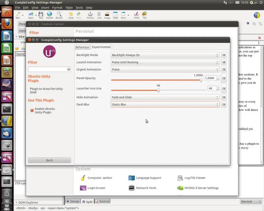The image size is (264, 211).
Task: Click the Link toolbar icon
Action: pyautogui.click(x=99, y=15)
